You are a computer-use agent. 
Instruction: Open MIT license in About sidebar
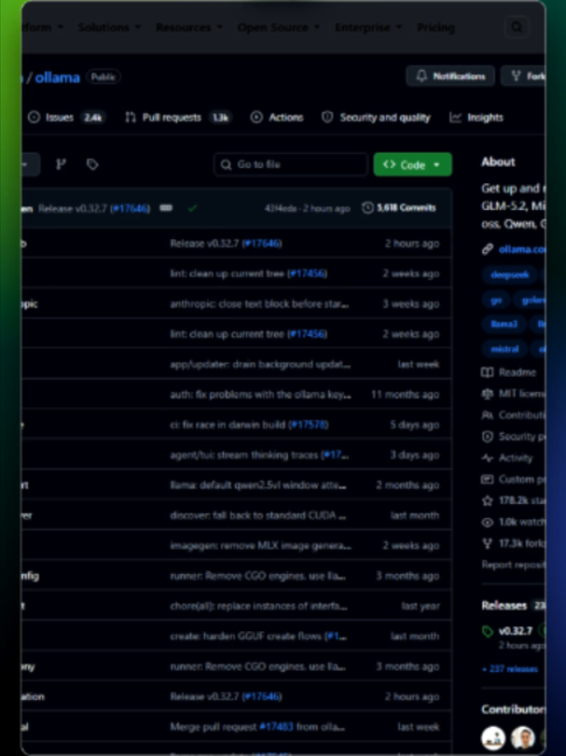coord(514,394)
